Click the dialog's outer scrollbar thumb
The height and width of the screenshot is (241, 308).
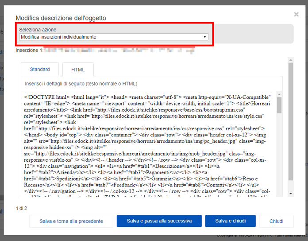pos(290,122)
